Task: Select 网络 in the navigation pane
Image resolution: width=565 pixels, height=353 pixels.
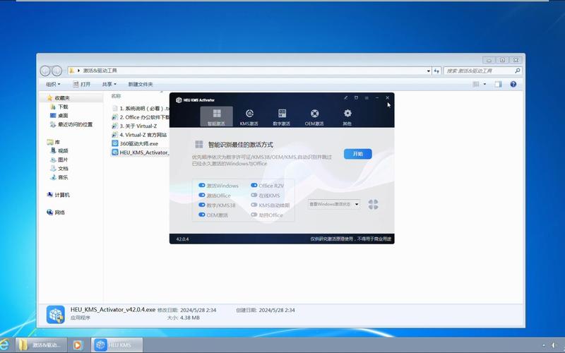Action: 60,213
